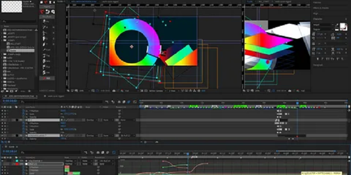
Task: Toggle layer switches pane at upper timeline bottom-left
Action: tap(2, 142)
